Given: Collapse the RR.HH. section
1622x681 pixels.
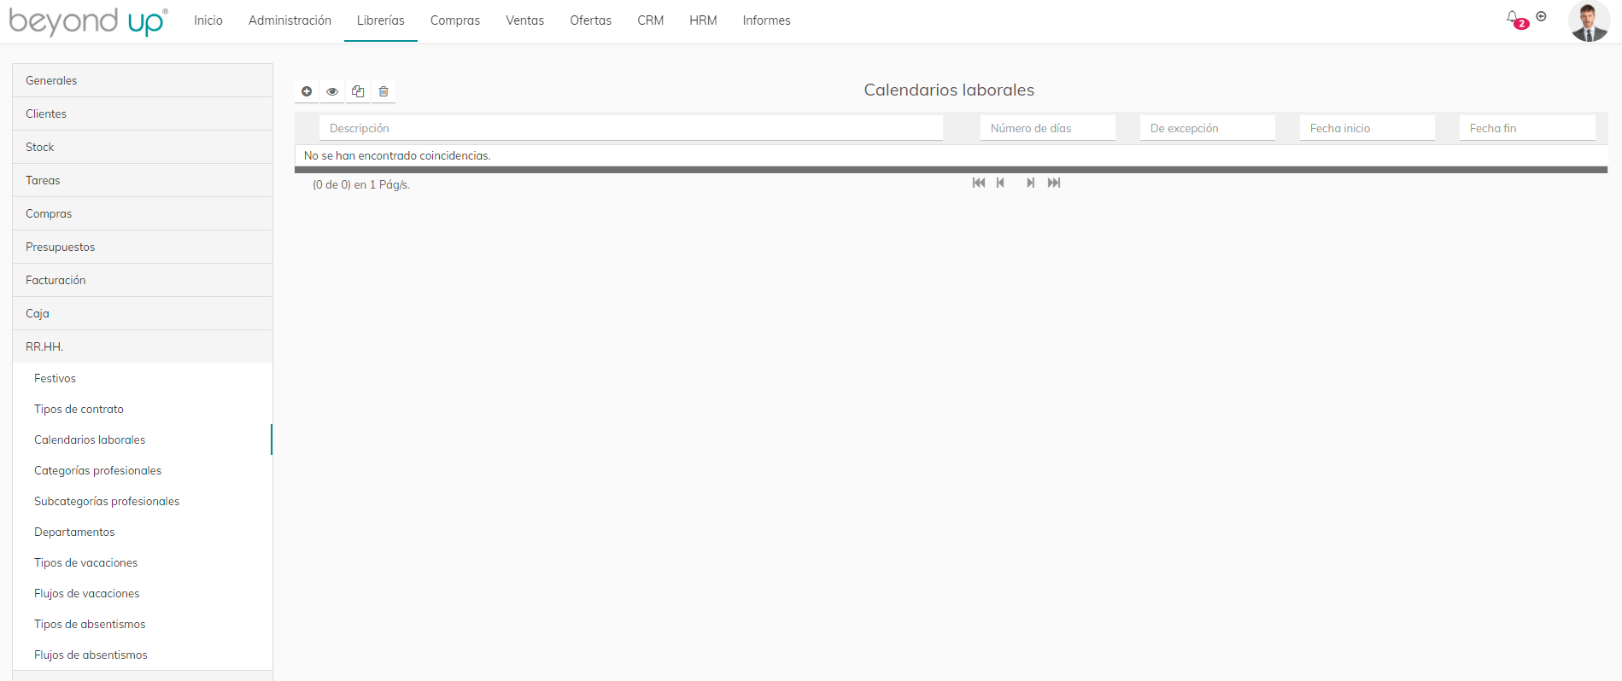Looking at the screenshot, I should coord(143,346).
